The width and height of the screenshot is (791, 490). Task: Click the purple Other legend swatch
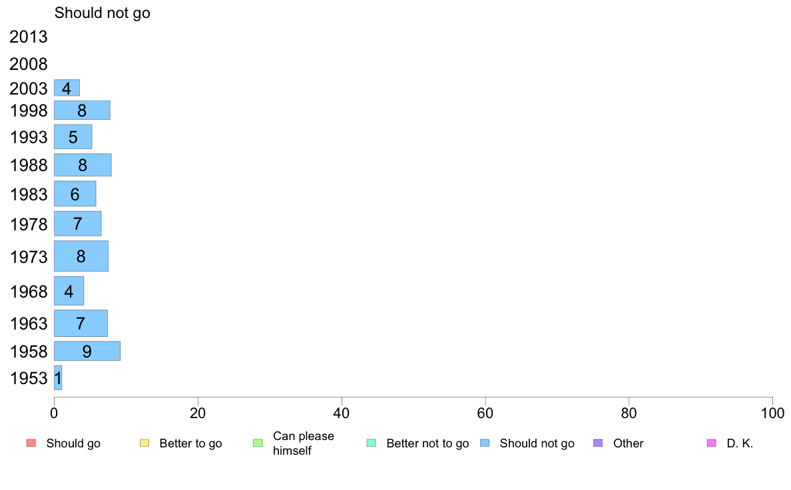(x=598, y=443)
